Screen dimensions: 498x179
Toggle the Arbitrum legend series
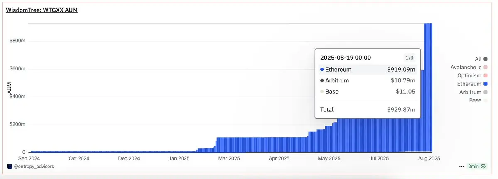[x=473, y=92]
